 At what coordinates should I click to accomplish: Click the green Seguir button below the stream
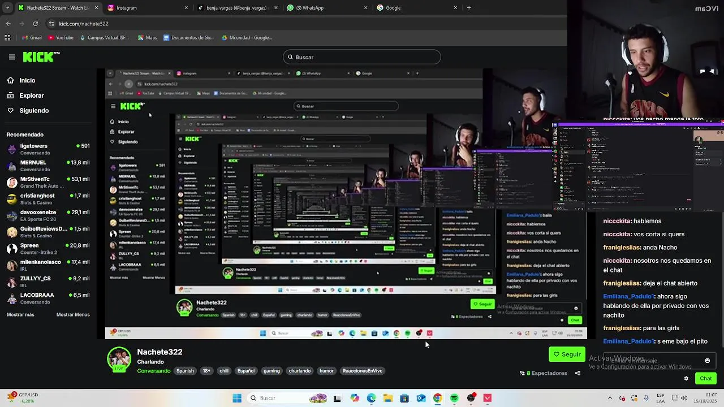(567, 354)
